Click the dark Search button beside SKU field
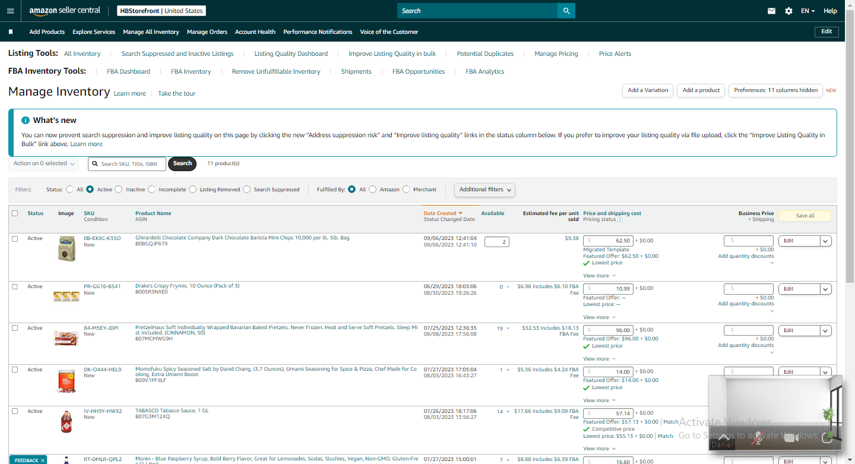Viewport: 855px width, 464px height. (182, 163)
